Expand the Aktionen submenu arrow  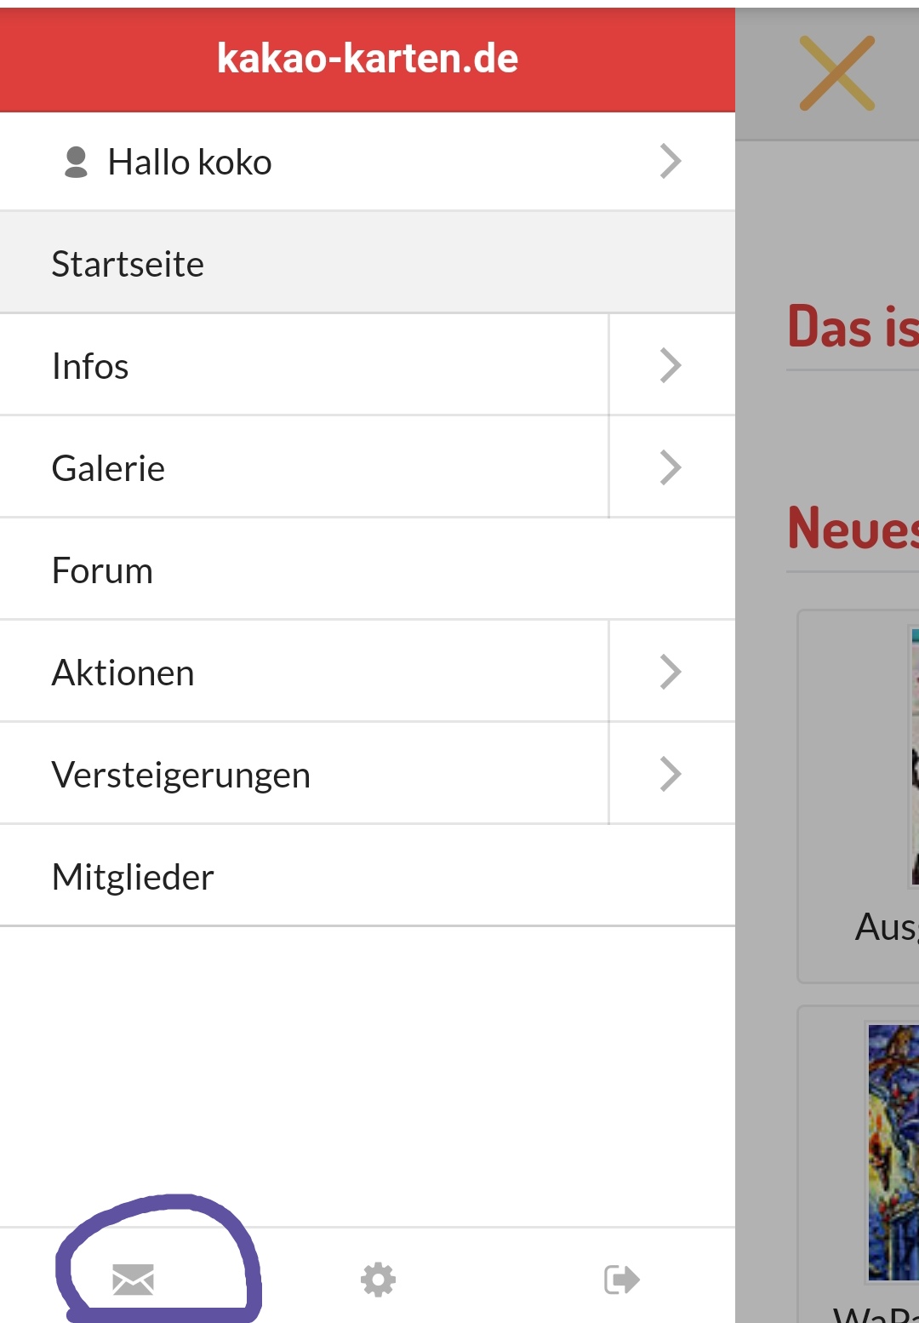[x=671, y=673]
